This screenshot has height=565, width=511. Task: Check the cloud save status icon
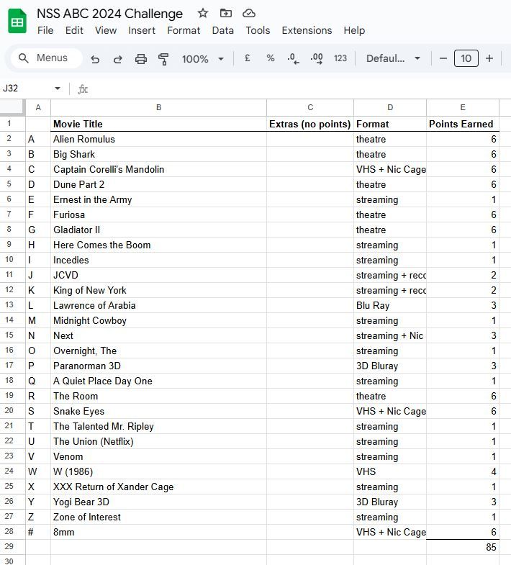[248, 14]
